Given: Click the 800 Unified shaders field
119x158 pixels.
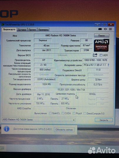Looking at the screenshot, I should [45, 70].
